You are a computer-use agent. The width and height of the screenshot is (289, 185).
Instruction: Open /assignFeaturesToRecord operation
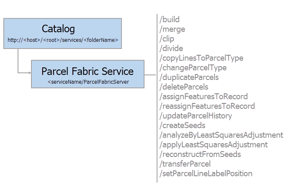[204, 97]
